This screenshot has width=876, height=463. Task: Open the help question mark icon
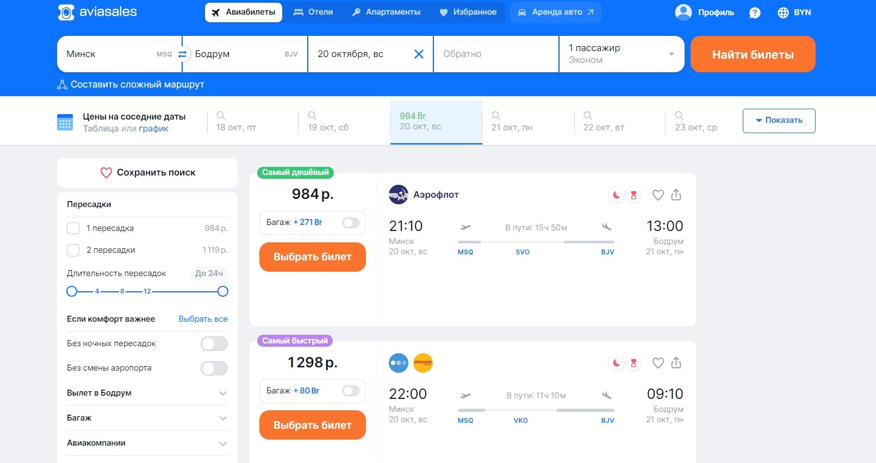755,12
